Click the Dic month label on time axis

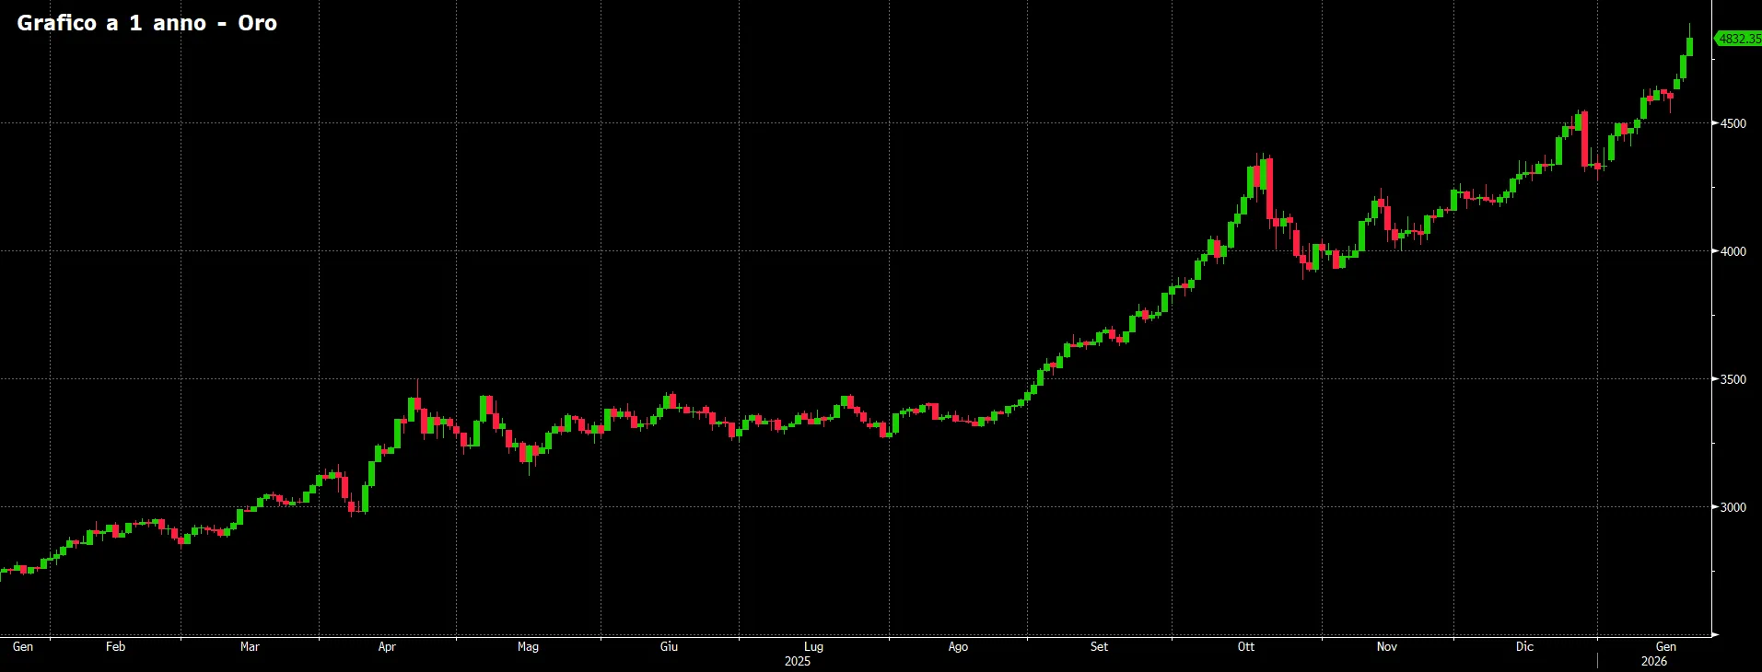click(1524, 646)
